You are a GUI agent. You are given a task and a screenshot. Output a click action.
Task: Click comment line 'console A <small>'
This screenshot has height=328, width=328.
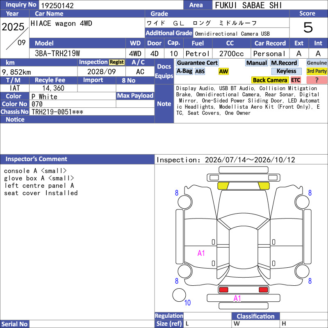click(x=35, y=171)
